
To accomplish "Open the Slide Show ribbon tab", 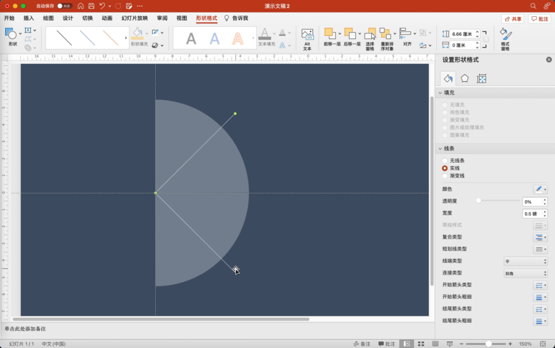I will 135,18.
